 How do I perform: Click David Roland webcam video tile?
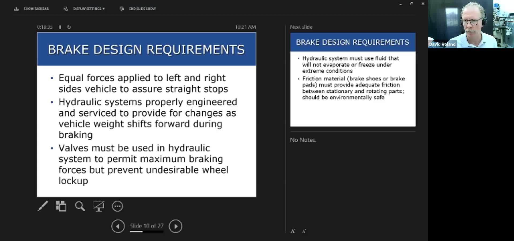[471, 24]
